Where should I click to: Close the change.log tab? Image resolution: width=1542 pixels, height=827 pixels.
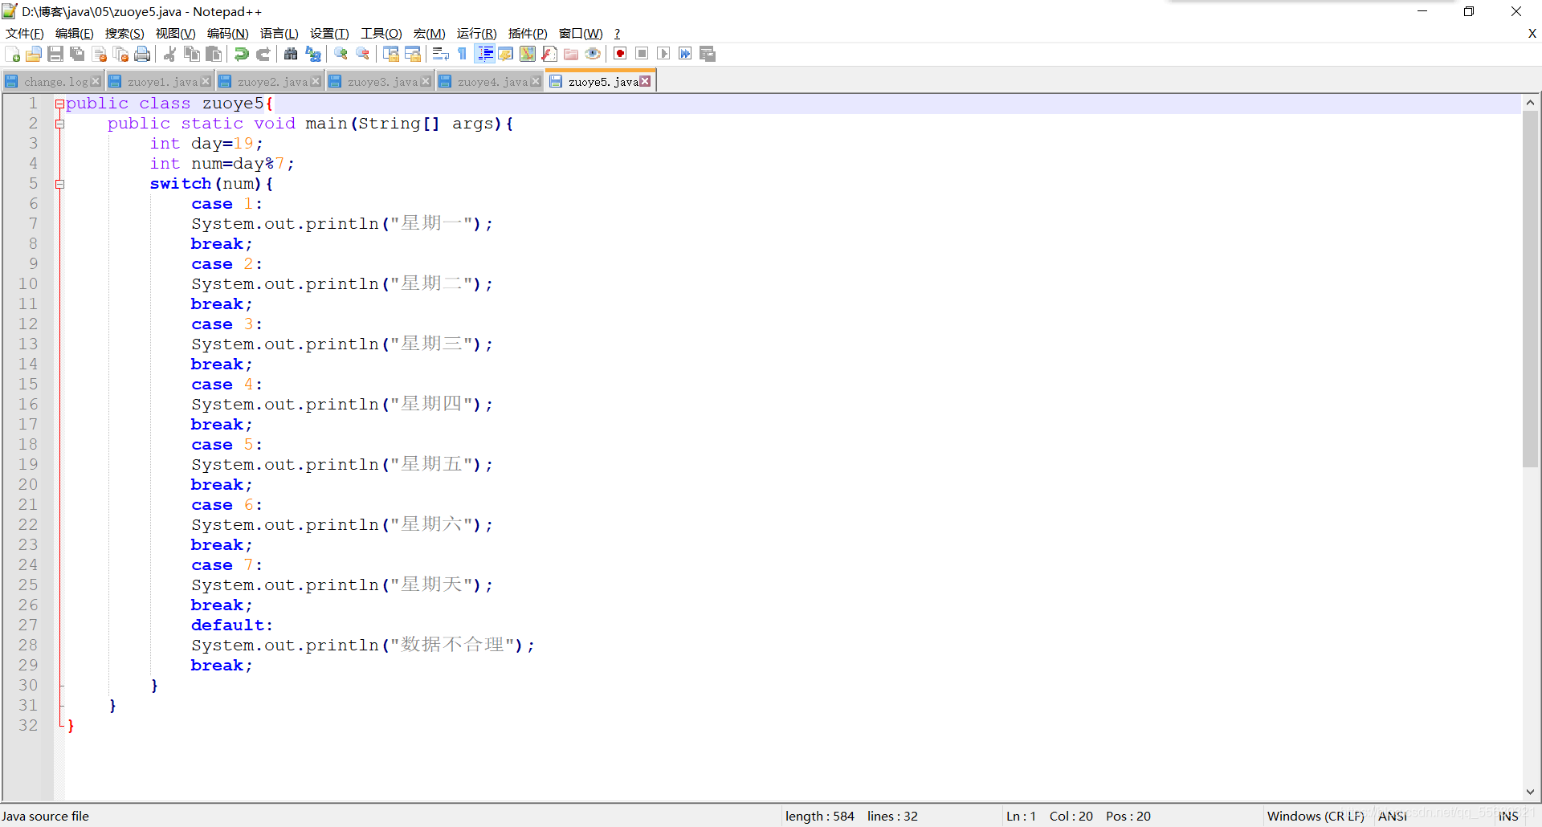click(96, 82)
